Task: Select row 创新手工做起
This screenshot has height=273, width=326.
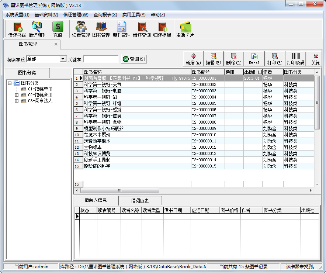Action: pos(194,160)
